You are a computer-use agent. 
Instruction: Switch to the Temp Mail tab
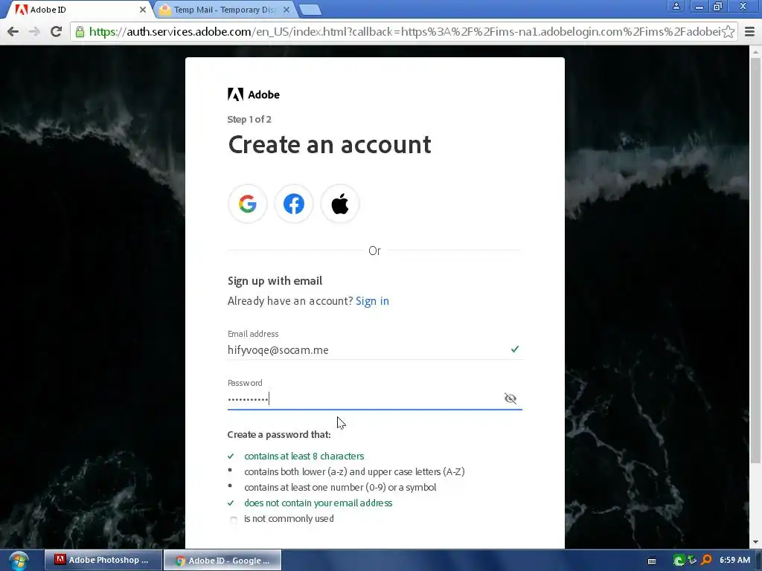click(223, 10)
